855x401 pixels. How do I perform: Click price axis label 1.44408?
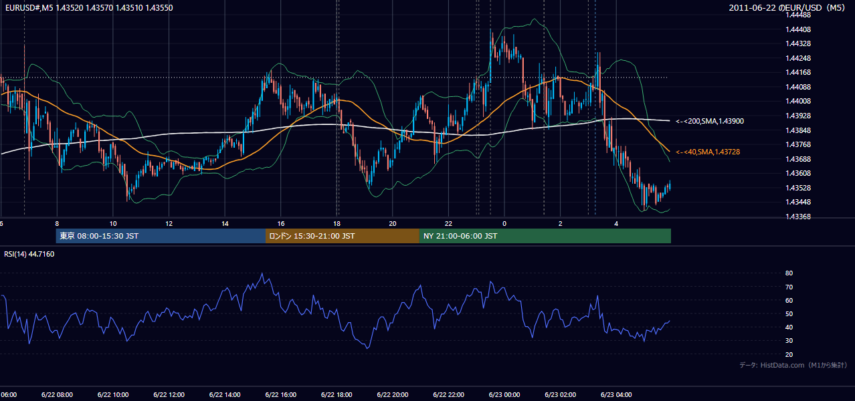point(799,29)
